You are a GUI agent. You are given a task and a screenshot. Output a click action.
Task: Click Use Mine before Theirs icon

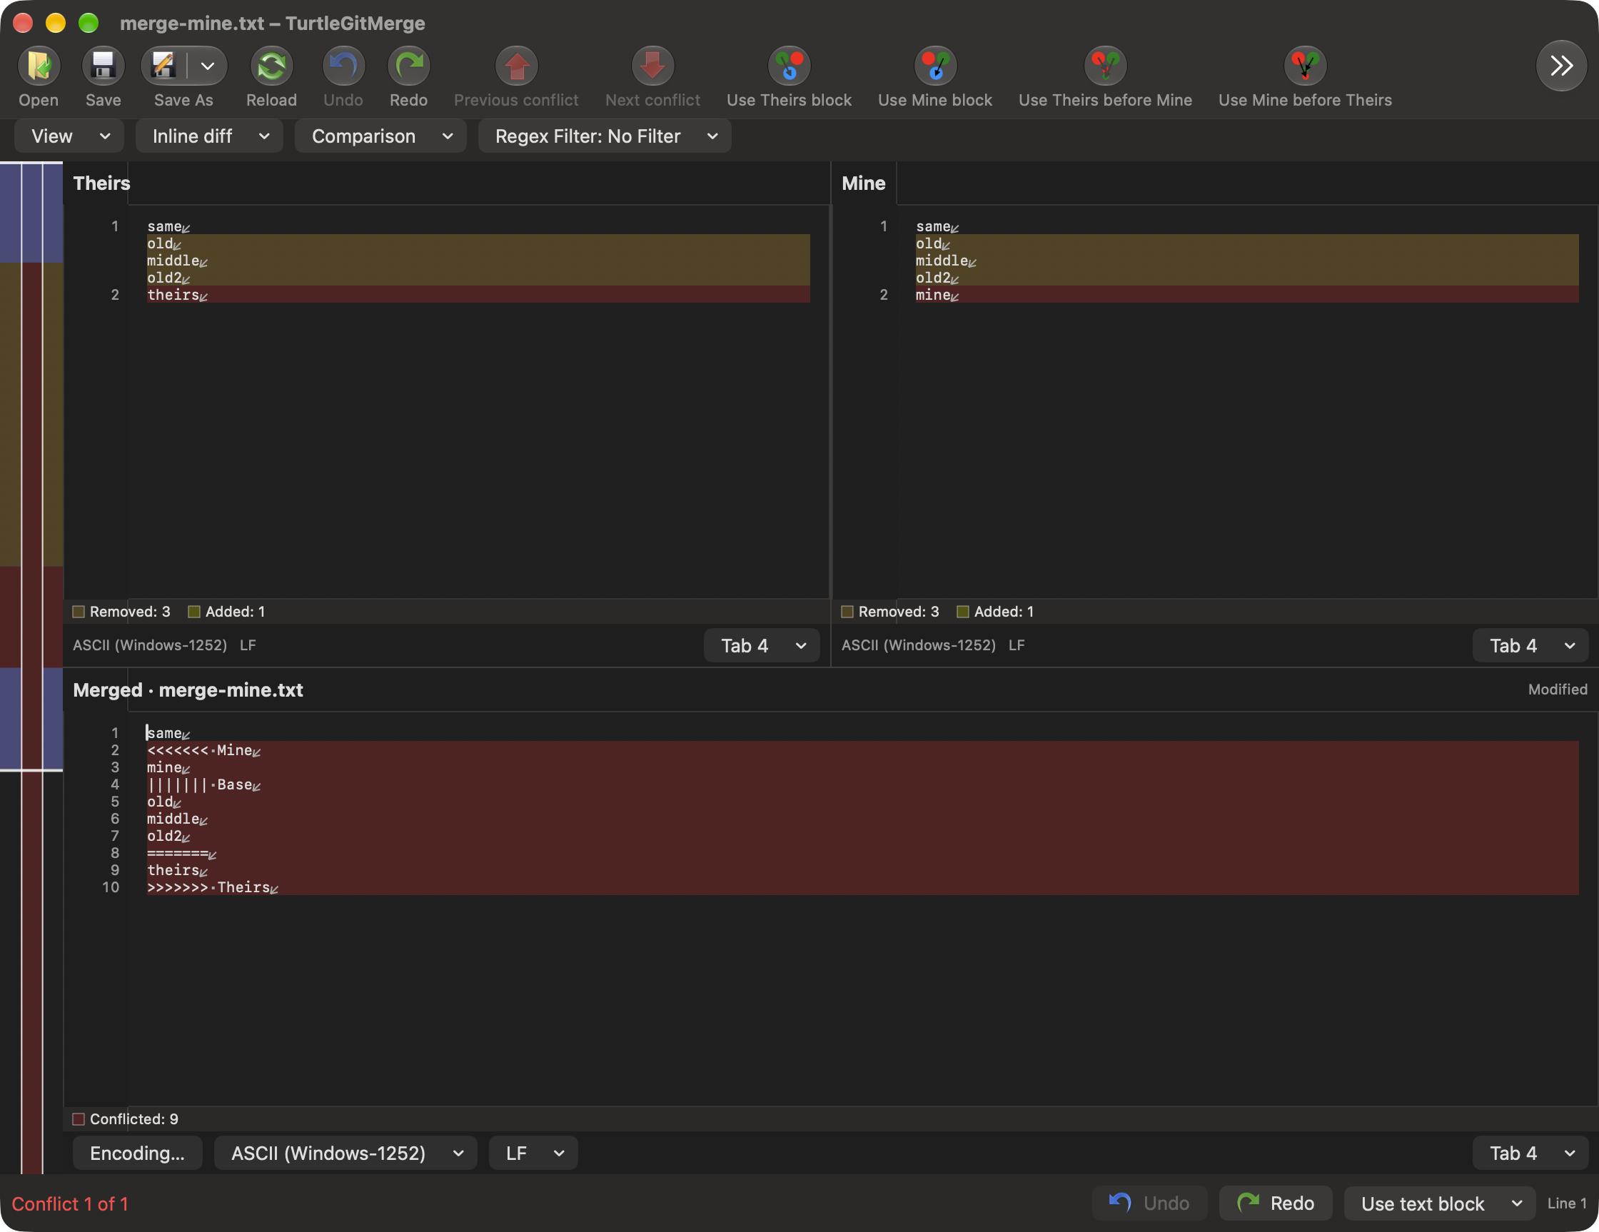click(1305, 66)
